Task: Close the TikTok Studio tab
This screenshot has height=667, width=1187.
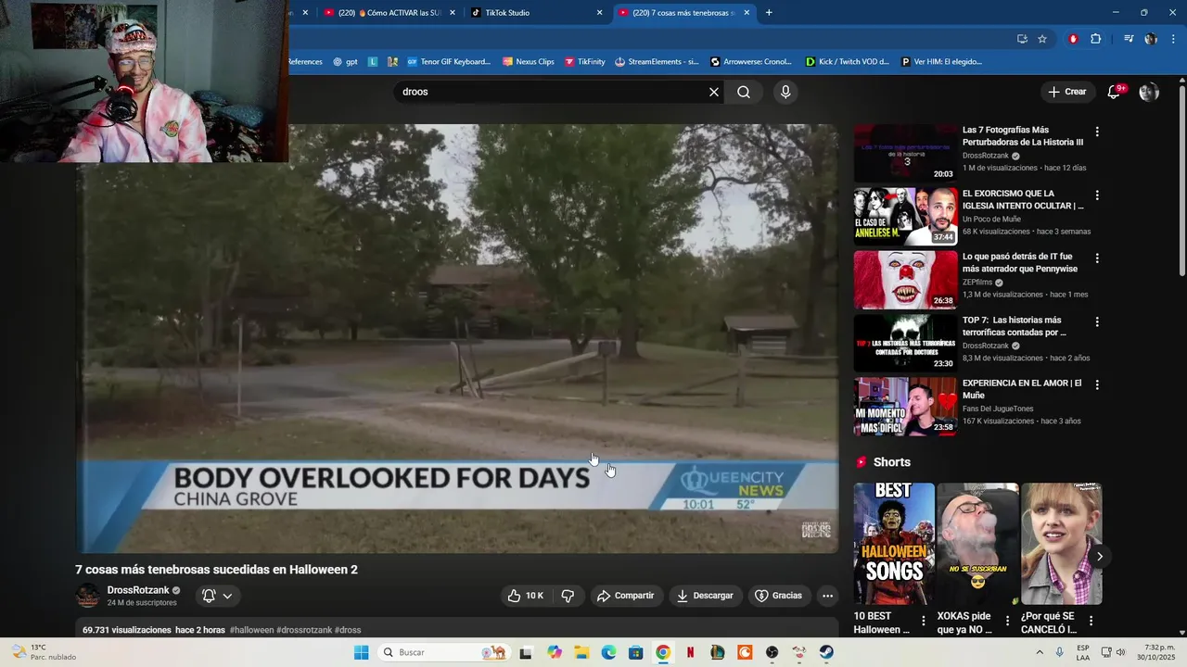Action: [599, 13]
